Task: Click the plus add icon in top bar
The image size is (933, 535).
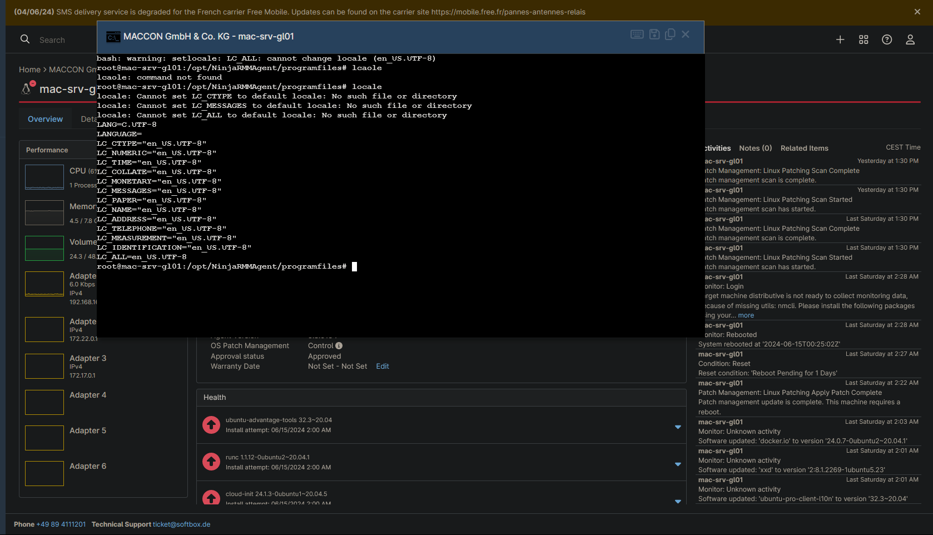Action: coord(840,39)
